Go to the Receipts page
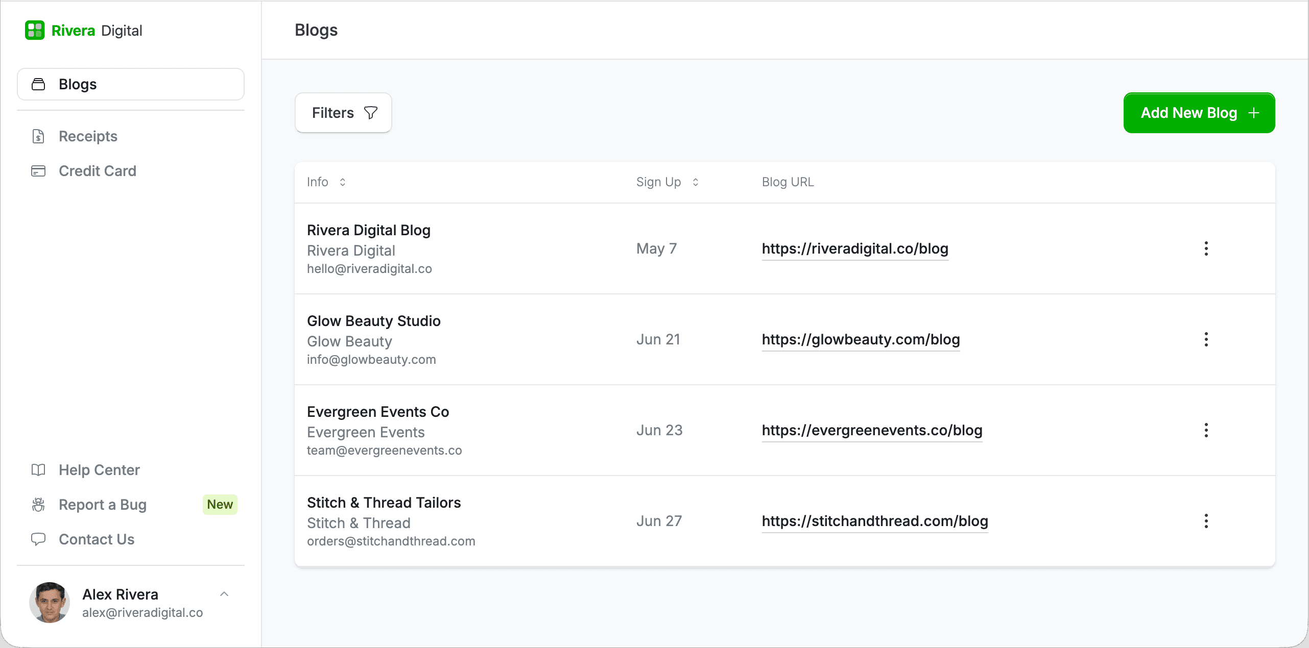1309x648 pixels. tap(88, 136)
